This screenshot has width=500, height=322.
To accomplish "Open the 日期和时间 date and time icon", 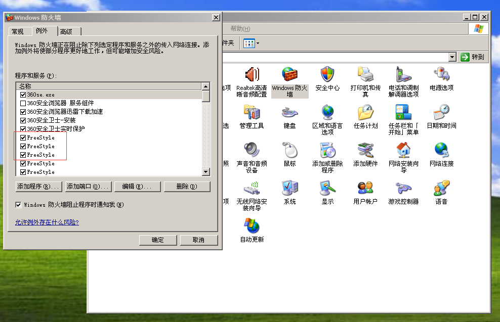I will point(441,113).
